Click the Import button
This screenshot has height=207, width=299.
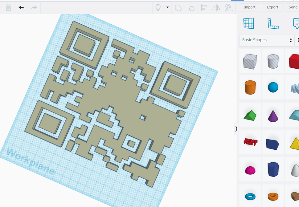coord(249,7)
